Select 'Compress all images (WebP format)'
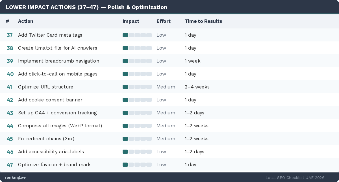Screen dimensions: 339x182 60,126
